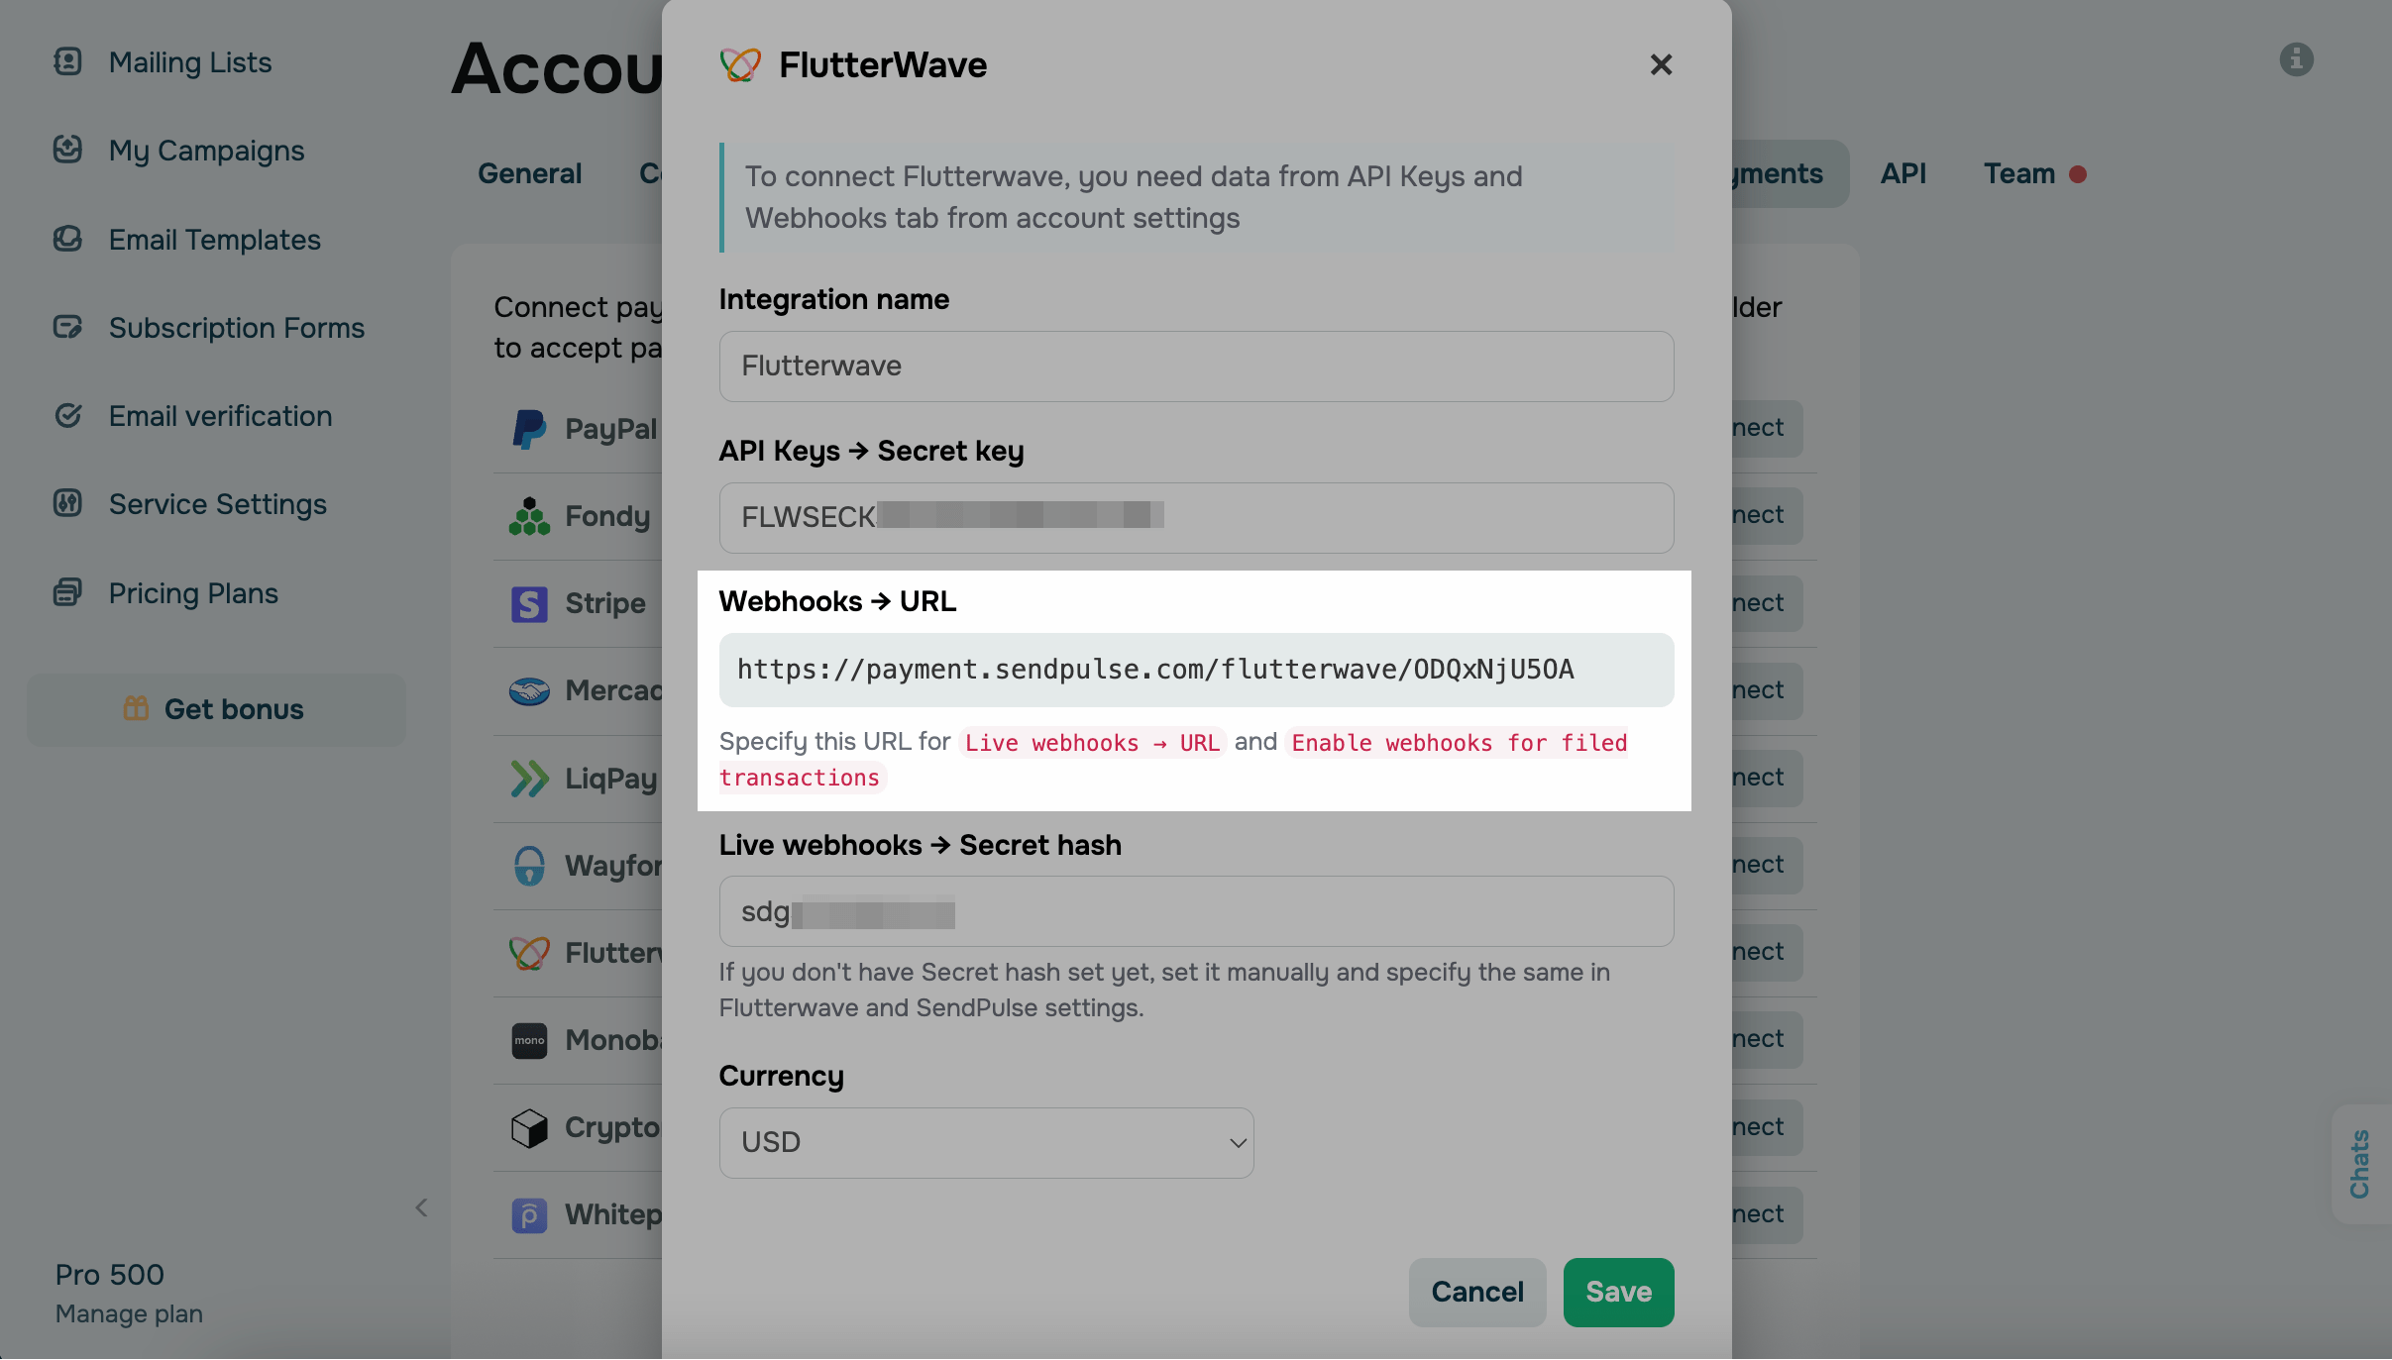
Task: Click the Manage plan link
Action: [129, 1313]
